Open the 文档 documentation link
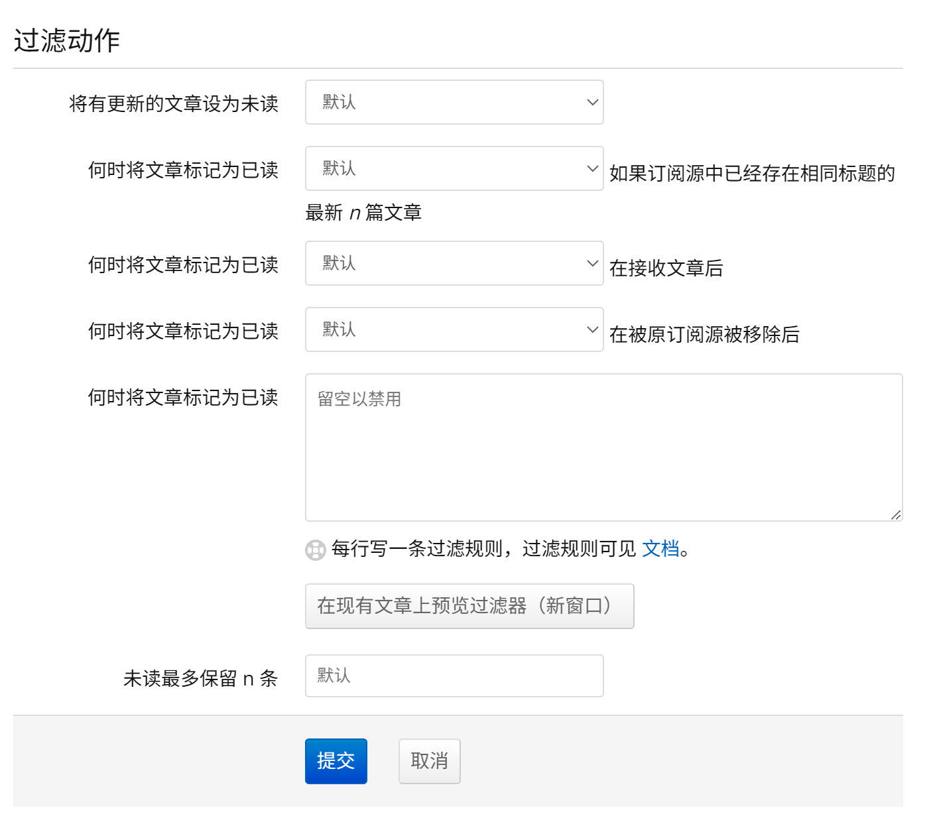This screenshot has width=933, height=820. (658, 549)
